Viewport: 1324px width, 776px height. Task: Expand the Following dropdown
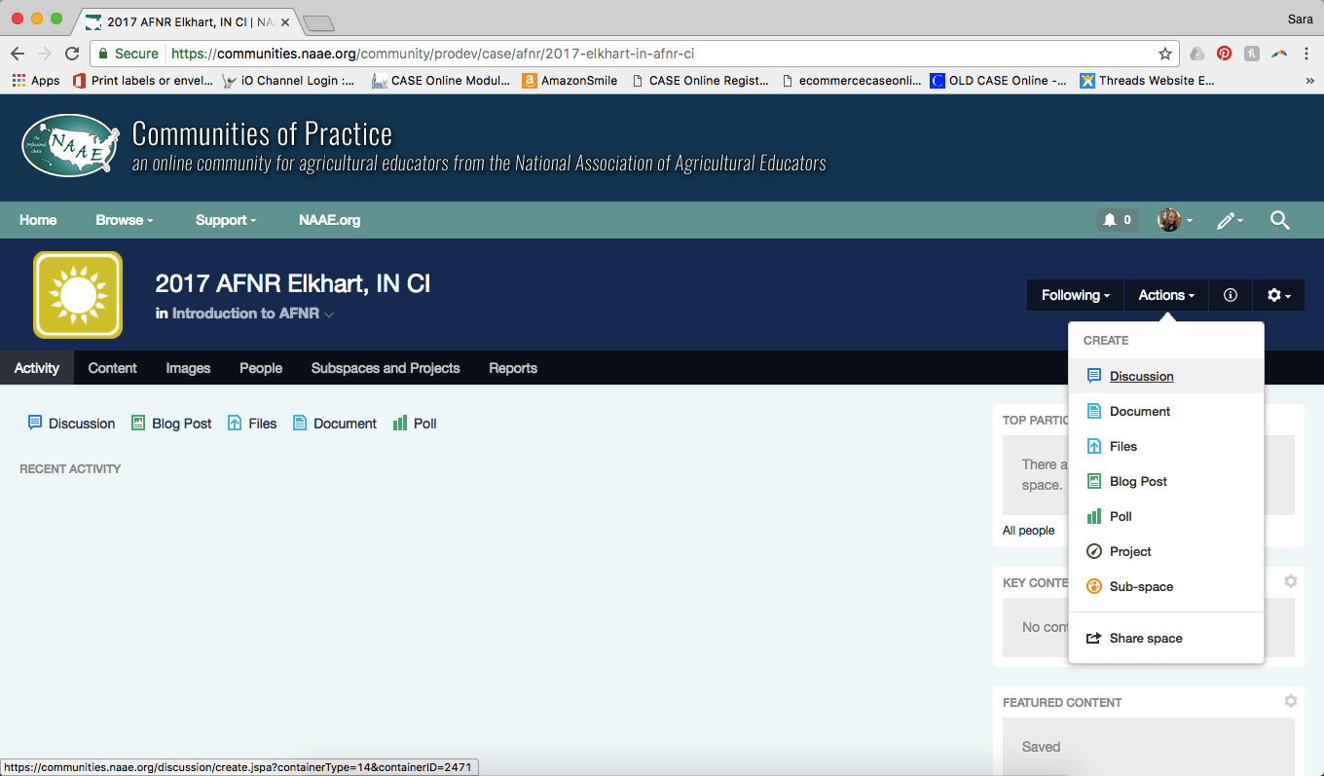pos(1076,295)
